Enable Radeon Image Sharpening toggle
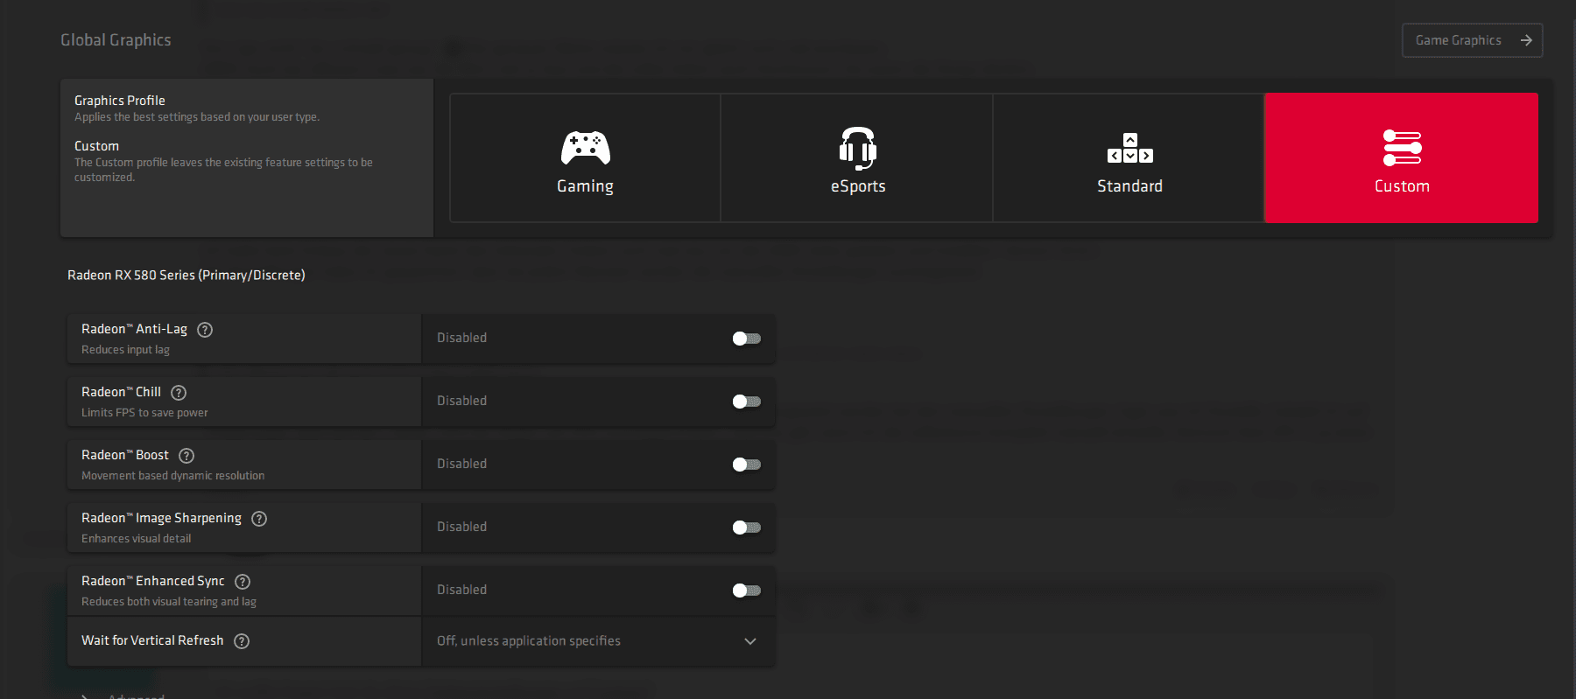1576x699 pixels. tap(747, 528)
